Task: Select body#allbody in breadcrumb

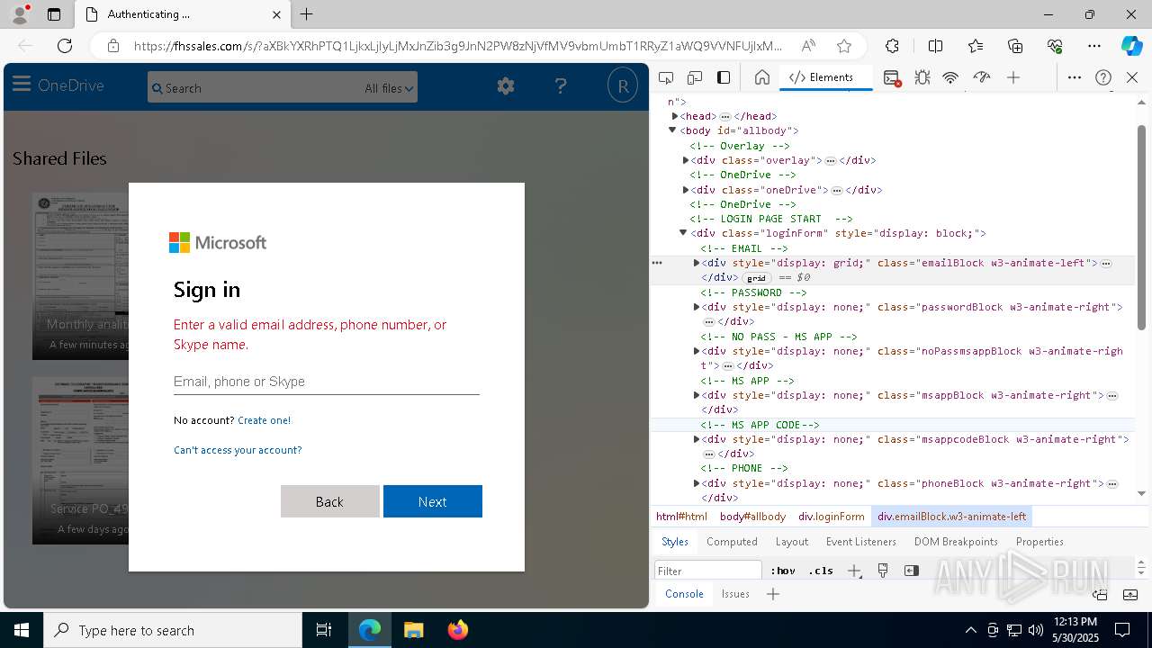Action: pyautogui.click(x=752, y=517)
